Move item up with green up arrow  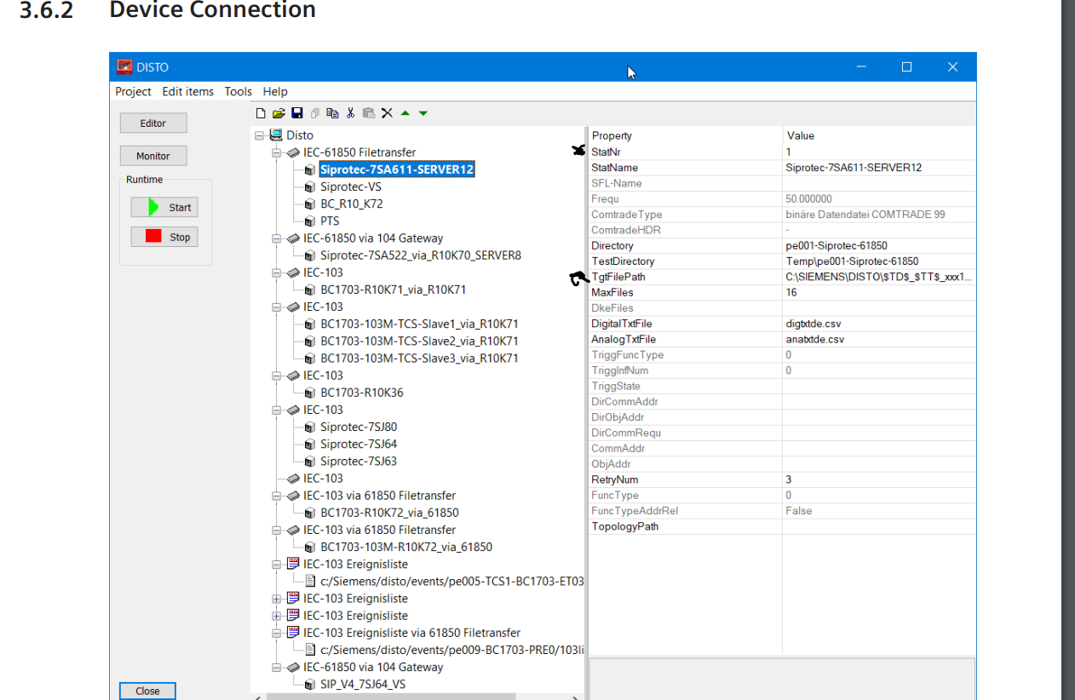405,113
